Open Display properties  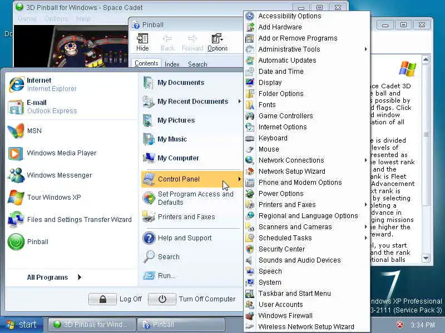coord(307,83)
